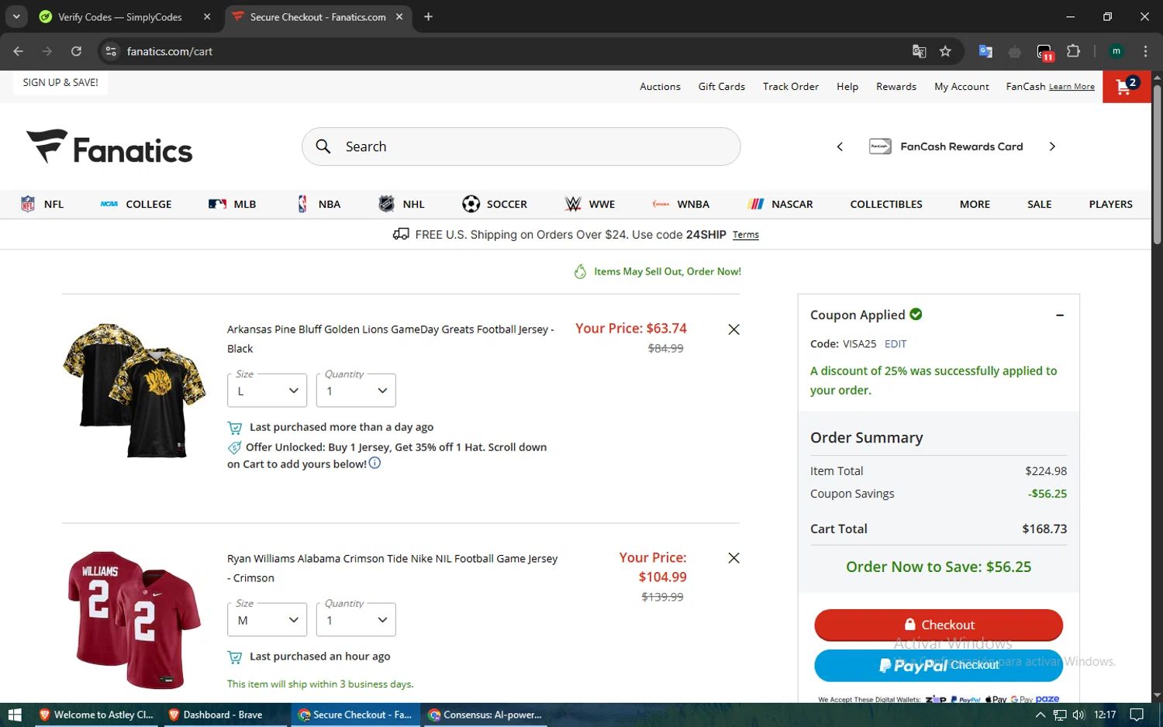This screenshot has width=1163, height=727.
Task: Open NBA category menu
Action: click(x=319, y=204)
